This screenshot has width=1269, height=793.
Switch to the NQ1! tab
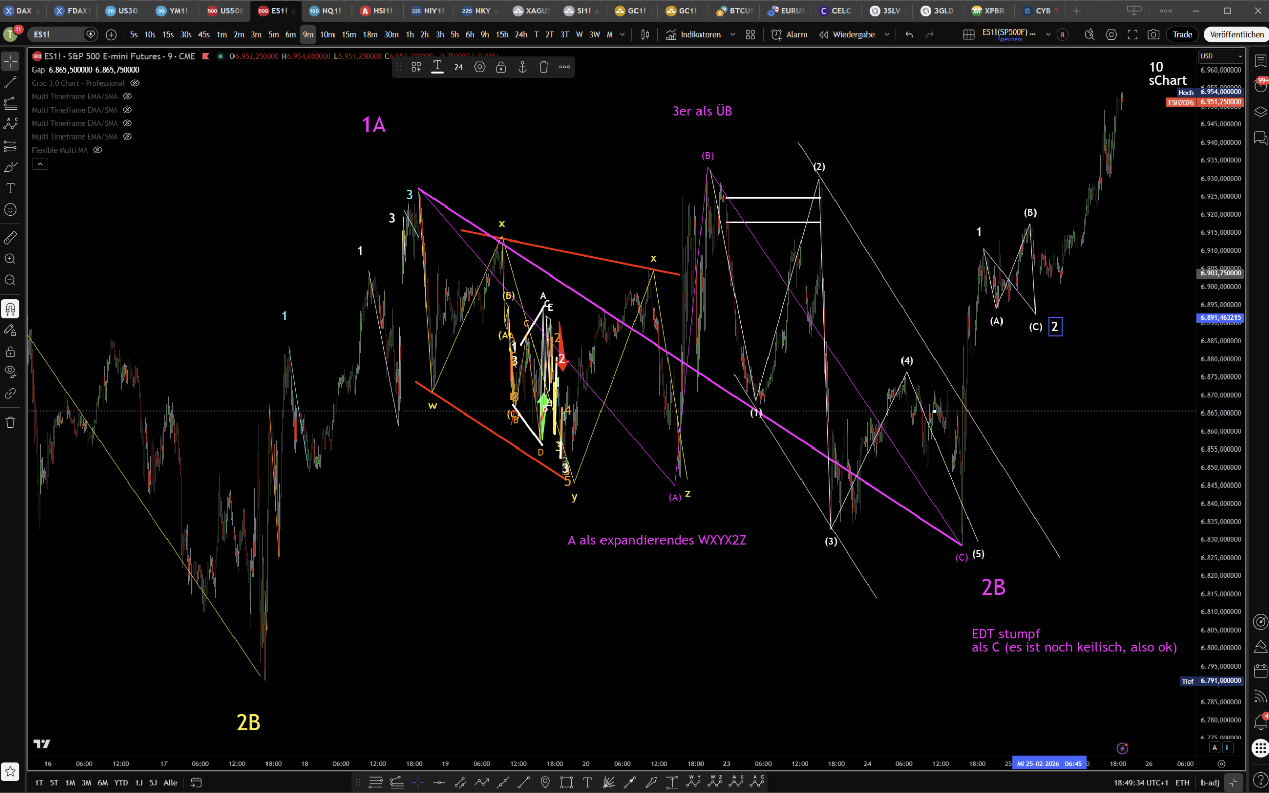point(326,11)
